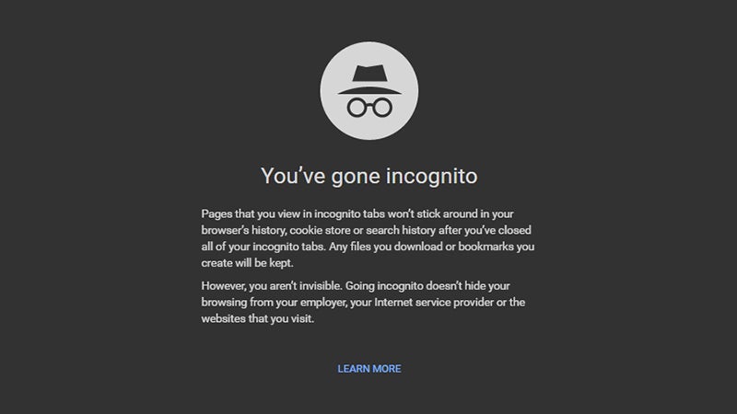The height and width of the screenshot is (414, 737).
Task: Click the line starting "browser's history, cookie store"
Action: [x=366, y=231]
